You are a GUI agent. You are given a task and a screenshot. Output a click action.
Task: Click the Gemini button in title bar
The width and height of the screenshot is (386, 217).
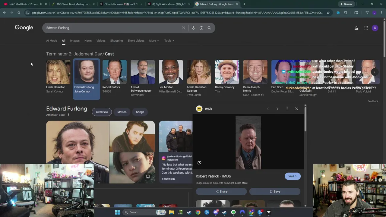346,4
